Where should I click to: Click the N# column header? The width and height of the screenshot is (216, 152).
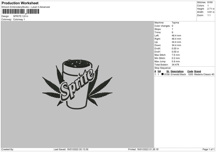tap(159, 71)
